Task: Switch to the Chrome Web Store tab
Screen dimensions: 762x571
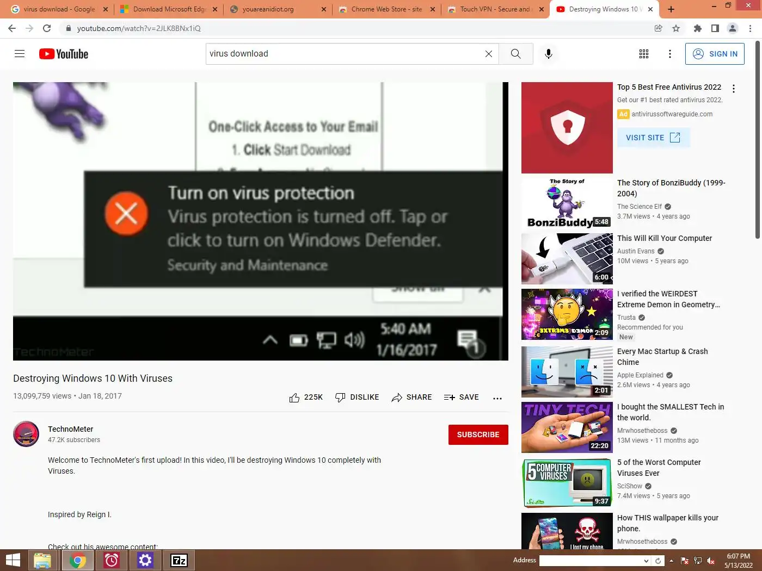Action: click(x=387, y=9)
